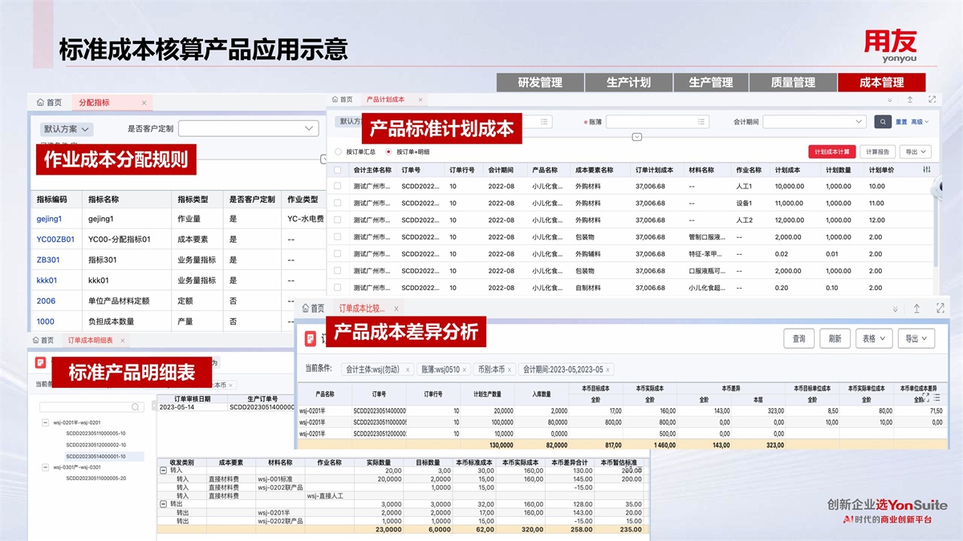Remove the 币别:本币 filter chip
The image size is (963, 541).
click(x=509, y=369)
